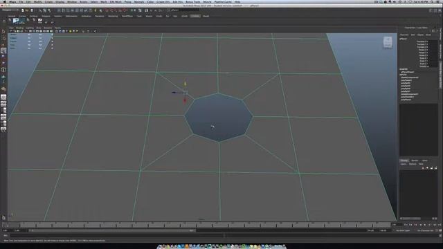
Task: Switch to the Rendering shelf tab
Action: (x=113, y=16)
